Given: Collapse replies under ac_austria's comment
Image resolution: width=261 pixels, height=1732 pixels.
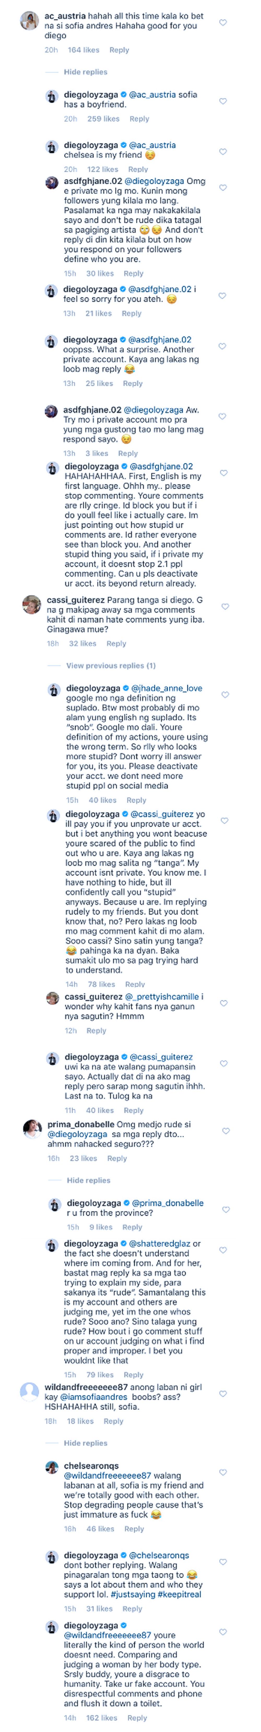Looking at the screenshot, I should pyautogui.click(x=85, y=72).
